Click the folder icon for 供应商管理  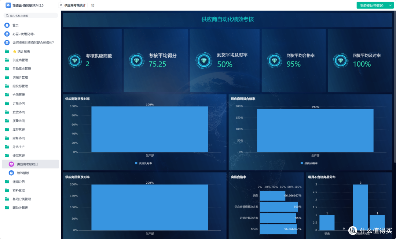(x=7, y=60)
